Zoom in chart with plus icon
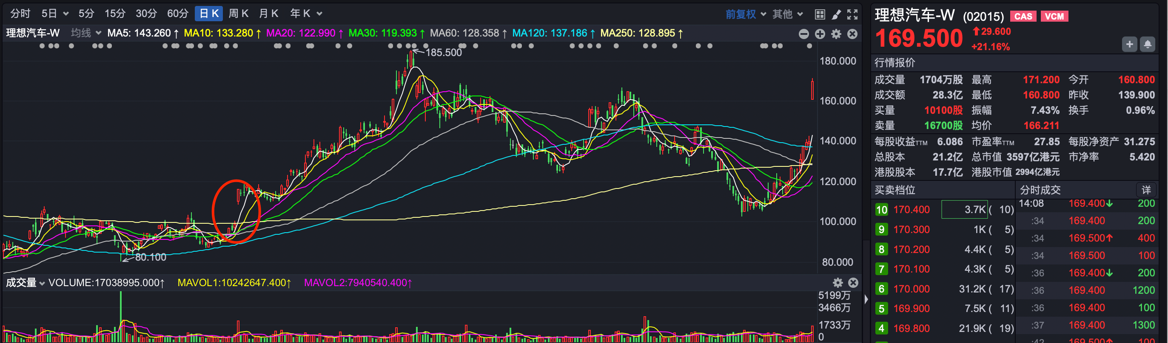 point(820,34)
